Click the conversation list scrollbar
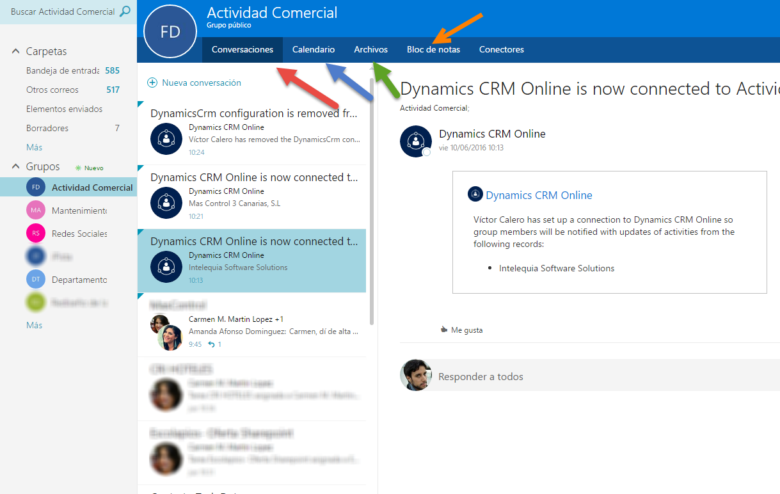780x494 pixels. tap(372, 192)
